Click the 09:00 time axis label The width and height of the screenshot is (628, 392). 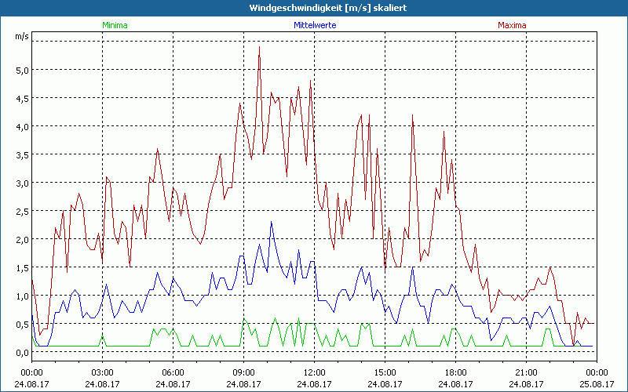click(x=243, y=372)
